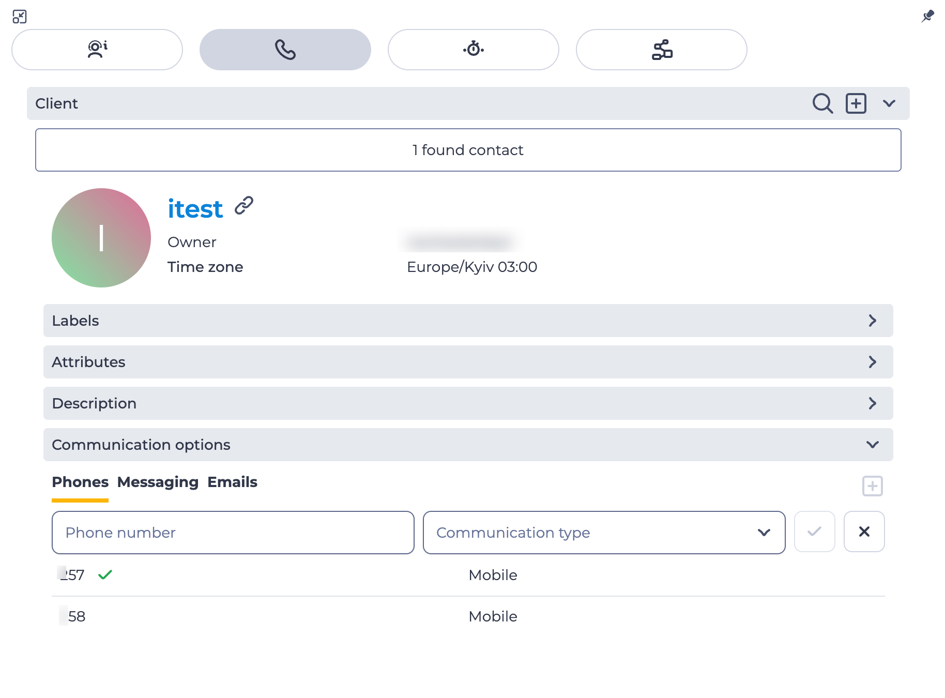Add new phone with plus icon
945x698 pixels.
click(x=873, y=486)
